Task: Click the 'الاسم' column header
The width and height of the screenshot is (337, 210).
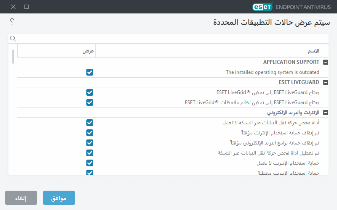Action: click(313, 51)
